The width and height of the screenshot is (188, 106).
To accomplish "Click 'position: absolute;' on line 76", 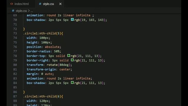I will tap(44, 47).
